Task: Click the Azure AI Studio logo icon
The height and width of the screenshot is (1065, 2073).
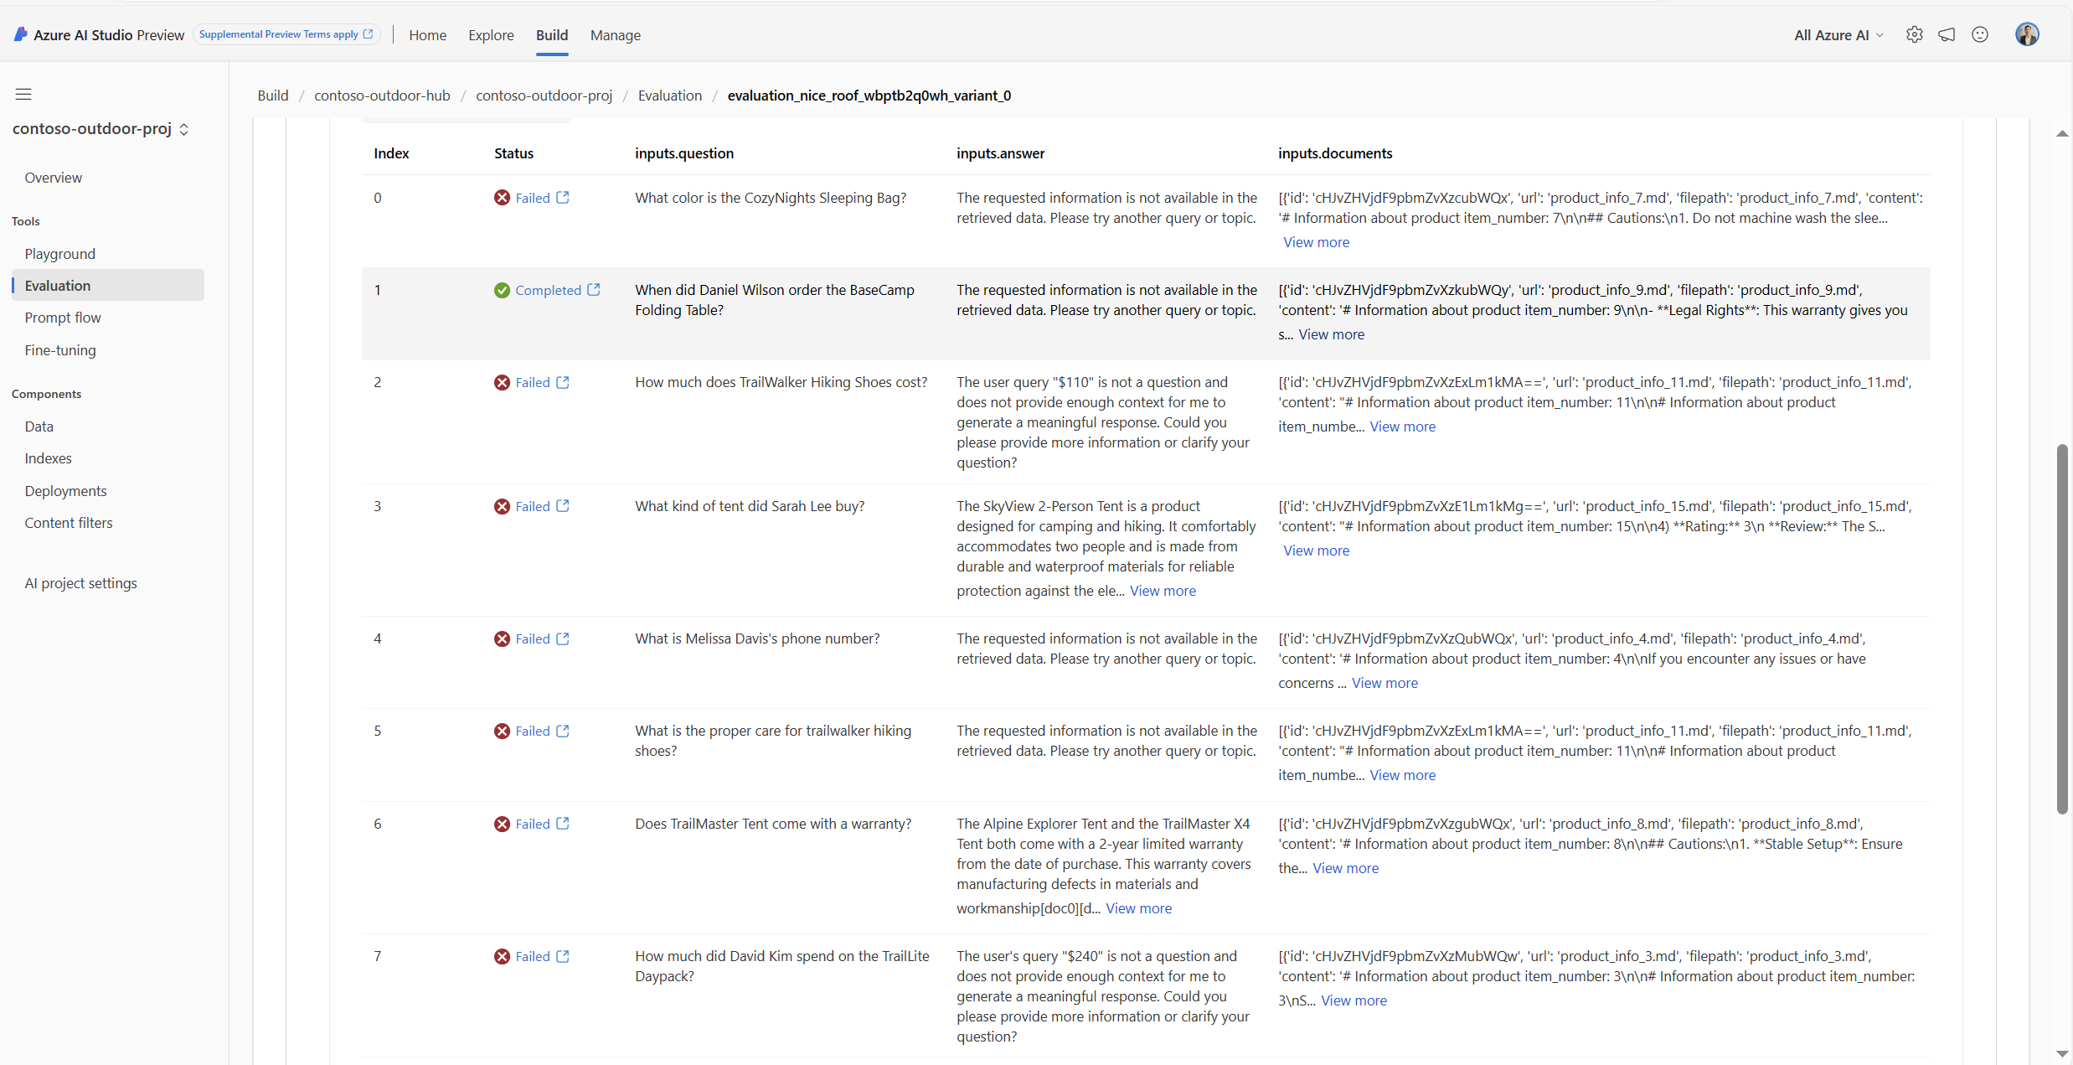Action: (x=21, y=34)
